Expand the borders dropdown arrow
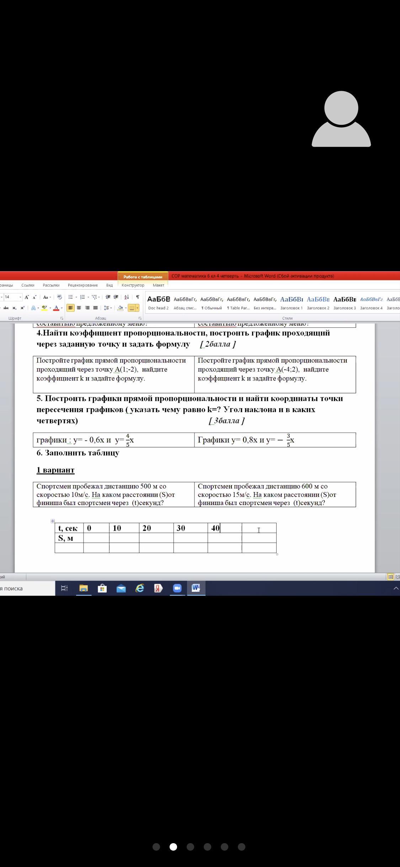Viewport: 400px width, 867px height. (137, 308)
